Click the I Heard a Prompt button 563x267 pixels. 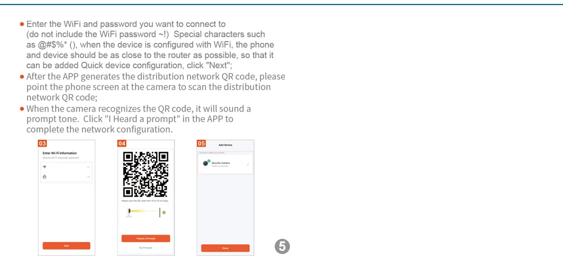146,239
